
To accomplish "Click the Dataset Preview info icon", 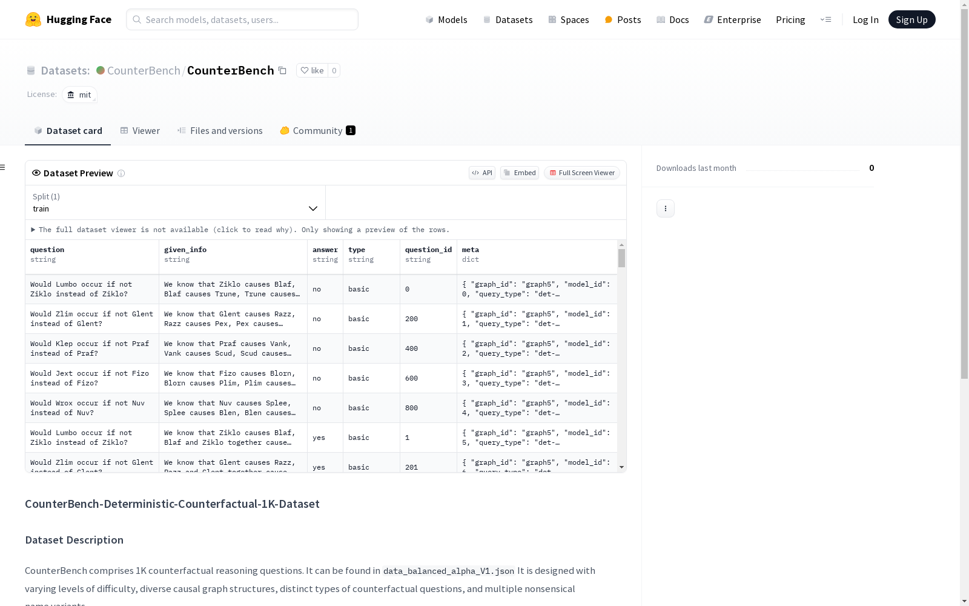I will (x=121, y=173).
